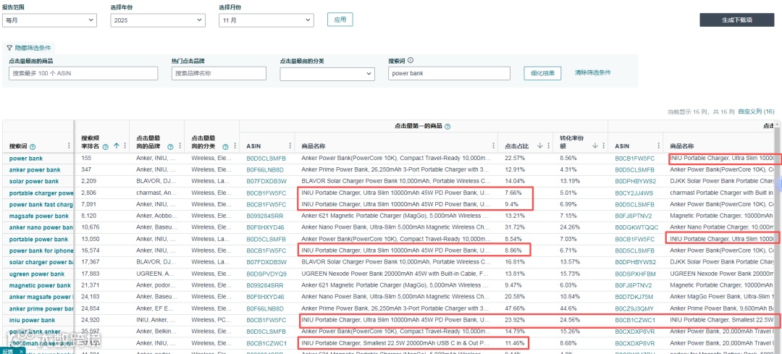
Task: Open ASIN B0CY2JJ4WS link
Action: pos(634,193)
